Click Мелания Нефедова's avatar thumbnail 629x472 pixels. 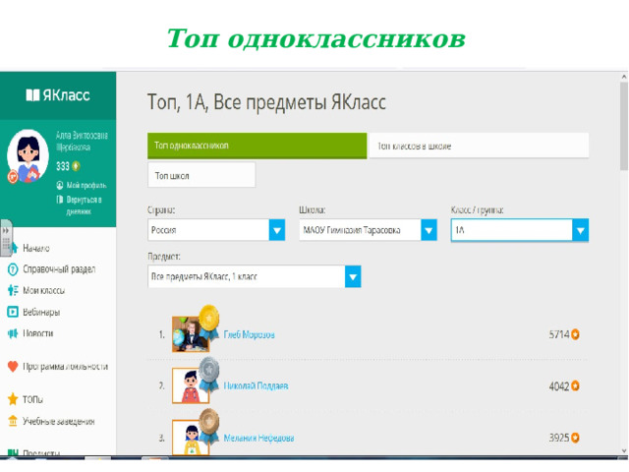click(x=190, y=438)
